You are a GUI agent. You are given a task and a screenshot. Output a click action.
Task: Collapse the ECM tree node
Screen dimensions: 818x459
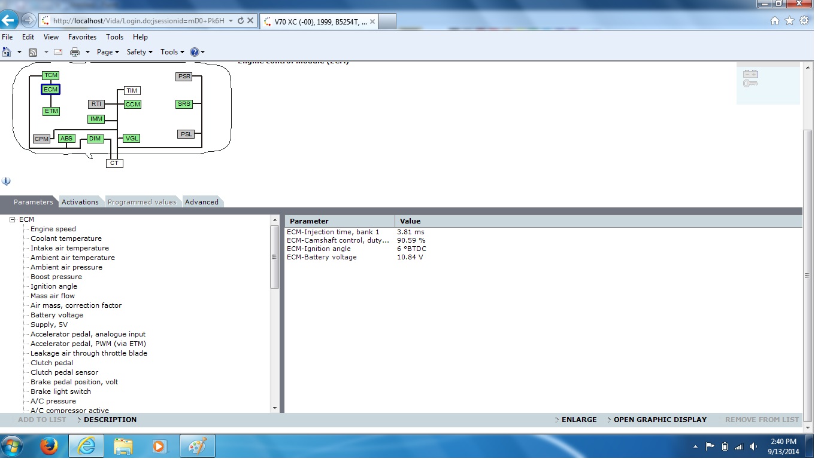[12, 219]
